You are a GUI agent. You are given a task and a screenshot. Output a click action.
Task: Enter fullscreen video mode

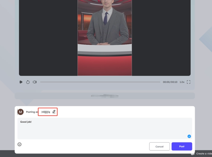click(x=189, y=82)
